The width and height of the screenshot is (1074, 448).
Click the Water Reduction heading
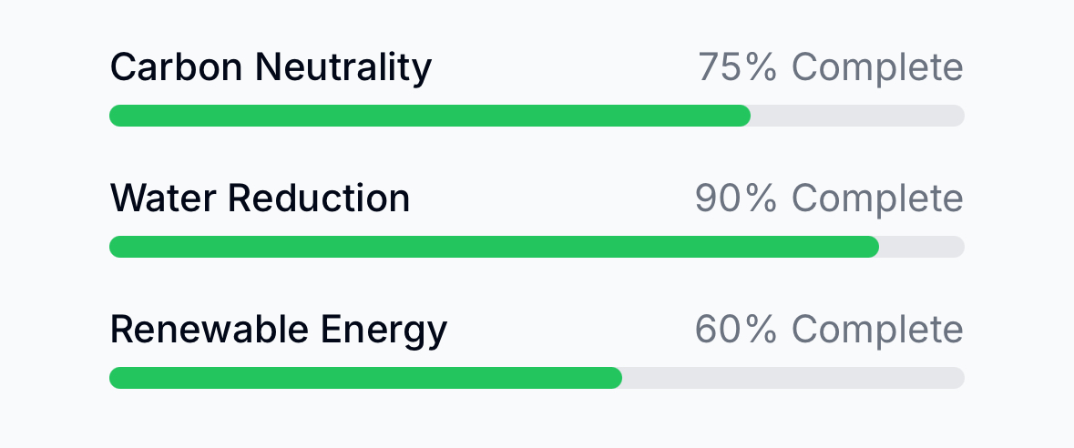tap(260, 199)
